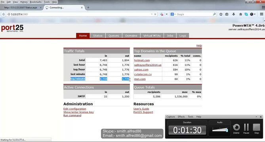Open the recorder window's Tools menu
265x142 pixels.
coord(191,117)
